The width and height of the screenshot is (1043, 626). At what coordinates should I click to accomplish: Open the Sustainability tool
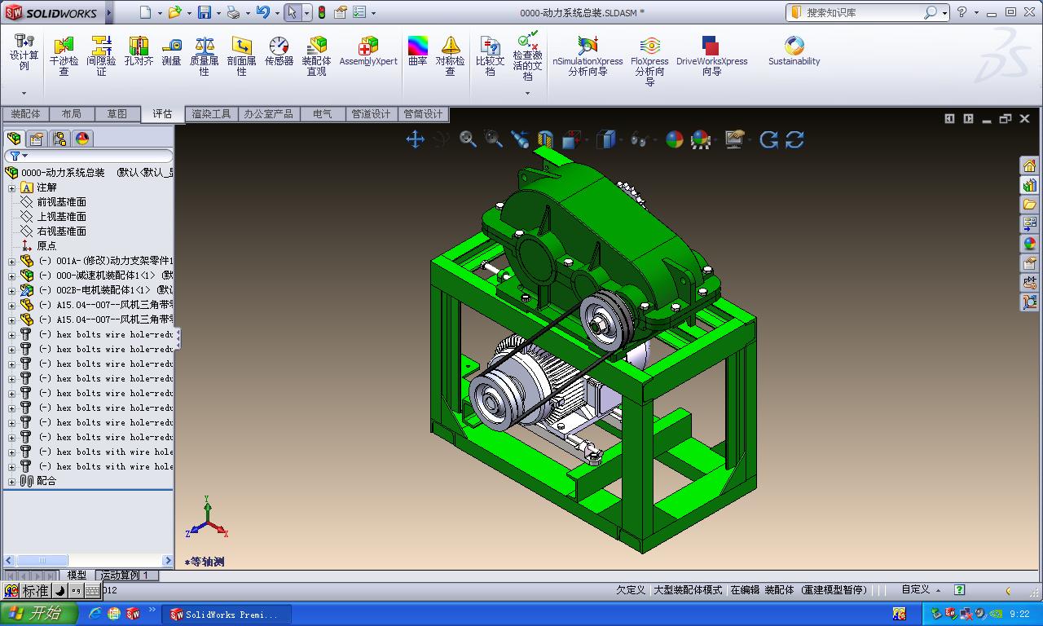click(x=794, y=51)
